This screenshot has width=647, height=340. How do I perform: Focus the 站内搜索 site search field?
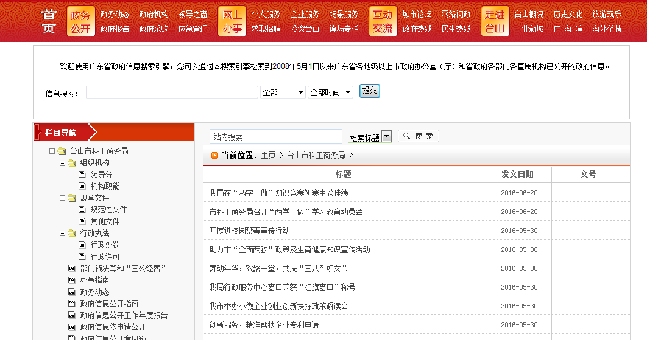pos(275,137)
